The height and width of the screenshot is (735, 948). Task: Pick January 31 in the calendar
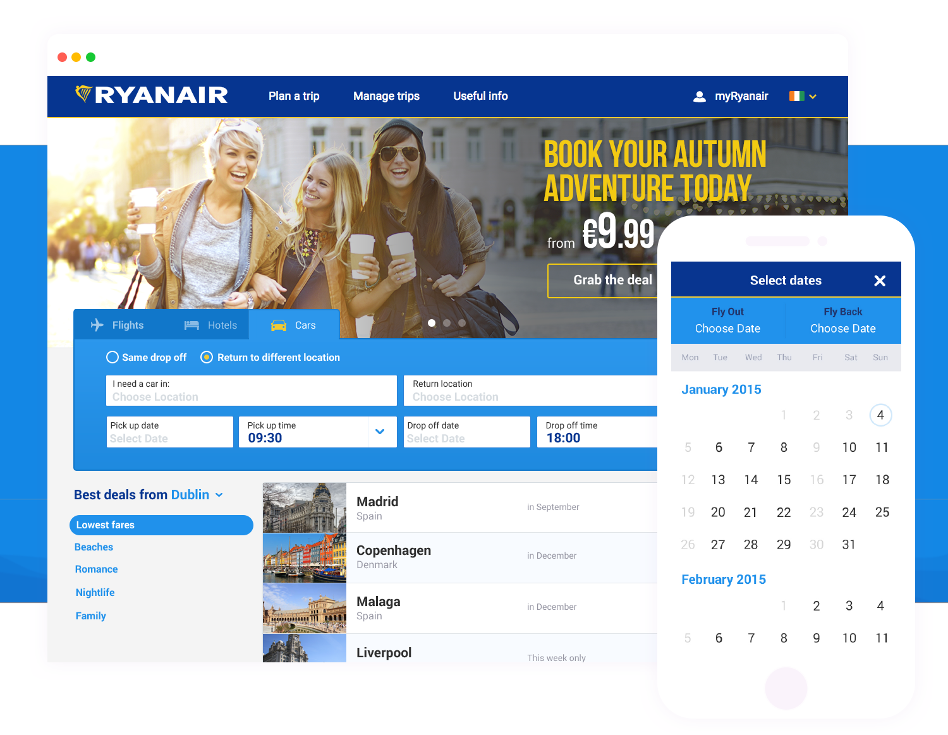click(848, 545)
